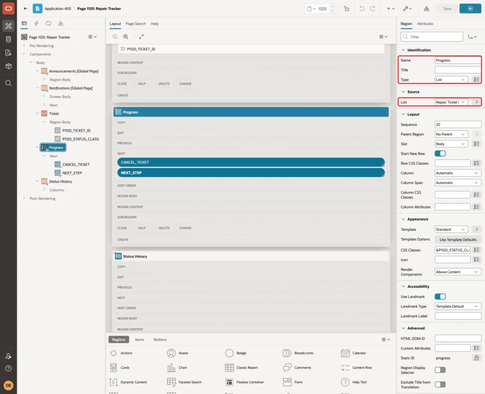Switch to Processing tab icon
Image resolution: width=485 pixels, height=394 pixels.
click(x=48, y=24)
